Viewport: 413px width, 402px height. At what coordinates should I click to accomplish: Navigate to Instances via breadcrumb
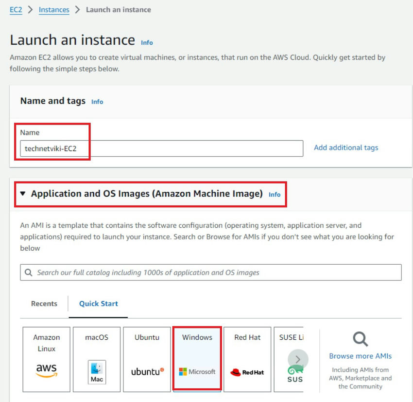click(54, 9)
